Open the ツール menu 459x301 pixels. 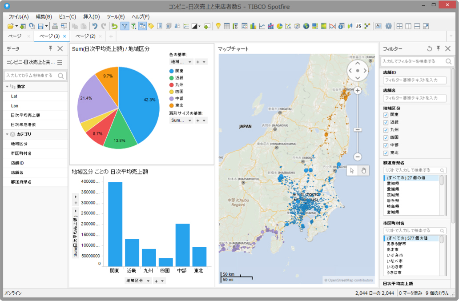(115, 16)
